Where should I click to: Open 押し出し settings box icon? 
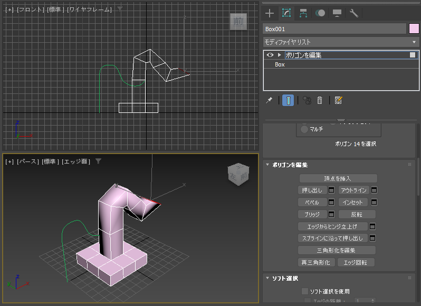pos(331,190)
